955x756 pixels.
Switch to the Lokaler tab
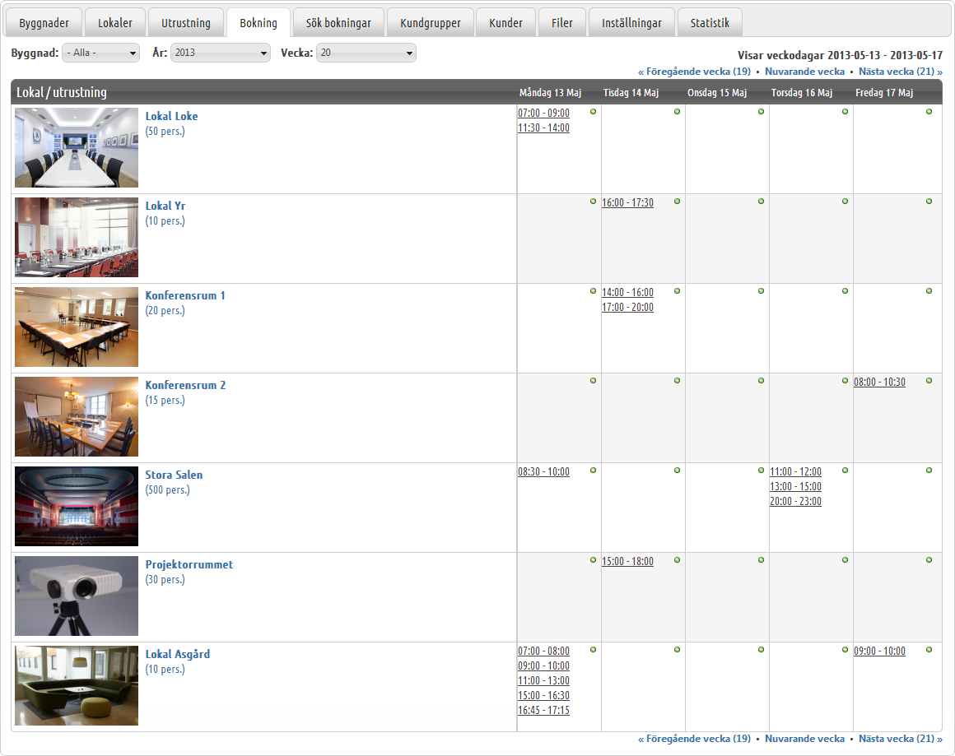click(x=115, y=22)
